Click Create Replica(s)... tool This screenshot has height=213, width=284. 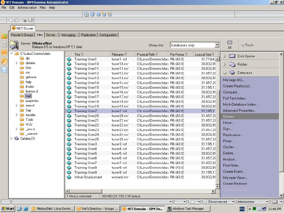point(237,86)
